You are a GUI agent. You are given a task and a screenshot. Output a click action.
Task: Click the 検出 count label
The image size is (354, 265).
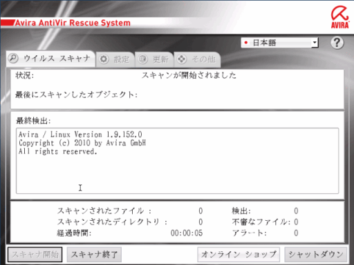click(241, 210)
